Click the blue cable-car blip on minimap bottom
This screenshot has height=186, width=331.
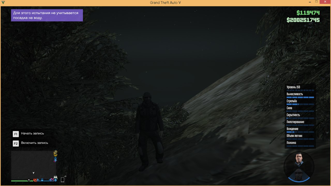[42, 180]
